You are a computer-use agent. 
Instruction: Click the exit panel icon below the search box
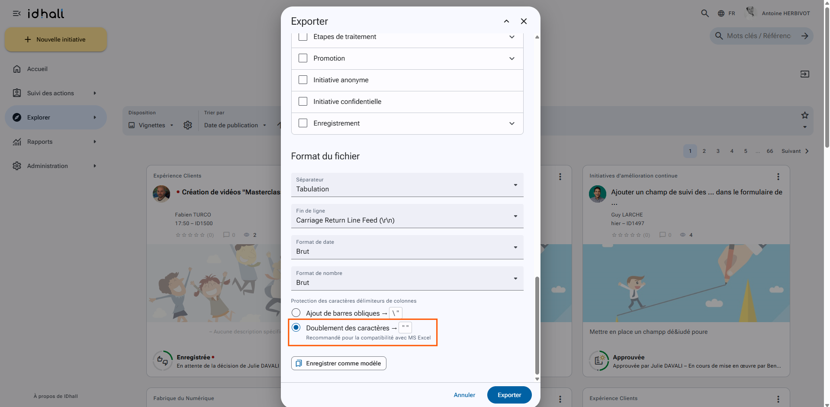[x=805, y=74]
